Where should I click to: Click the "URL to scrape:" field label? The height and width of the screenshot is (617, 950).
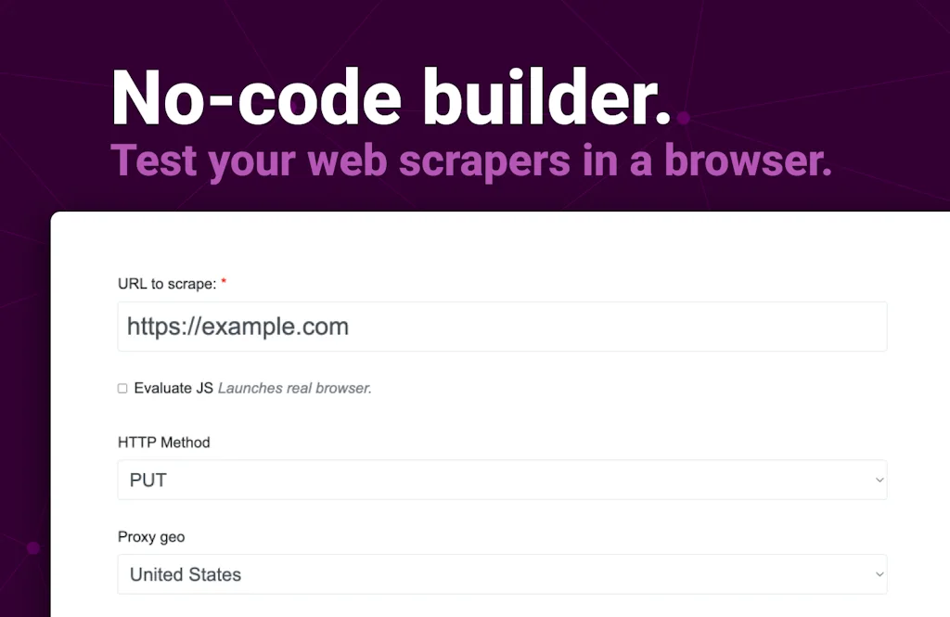(167, 284)
